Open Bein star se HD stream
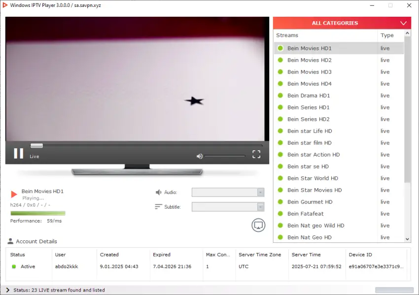The width and height of the screenshot is (419, 295). click(x=339, y=166)
